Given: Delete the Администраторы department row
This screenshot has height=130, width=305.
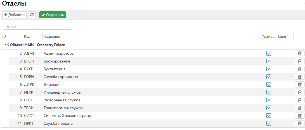Looking at the screenshot, I should [299, 54].
